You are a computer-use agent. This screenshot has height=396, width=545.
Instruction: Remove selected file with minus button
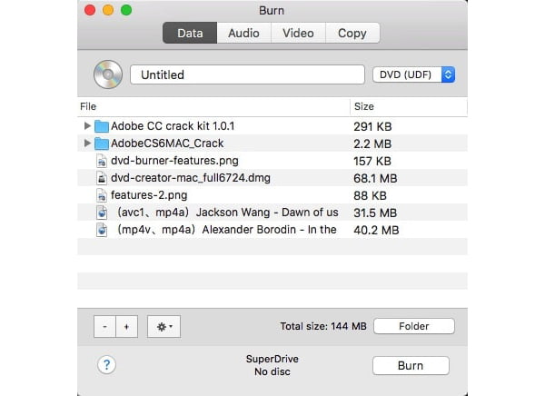tap(104, 326)
